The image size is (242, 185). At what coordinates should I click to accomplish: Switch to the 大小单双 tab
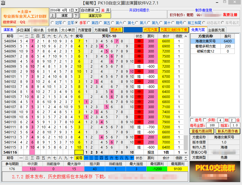[x=68, y=29]
